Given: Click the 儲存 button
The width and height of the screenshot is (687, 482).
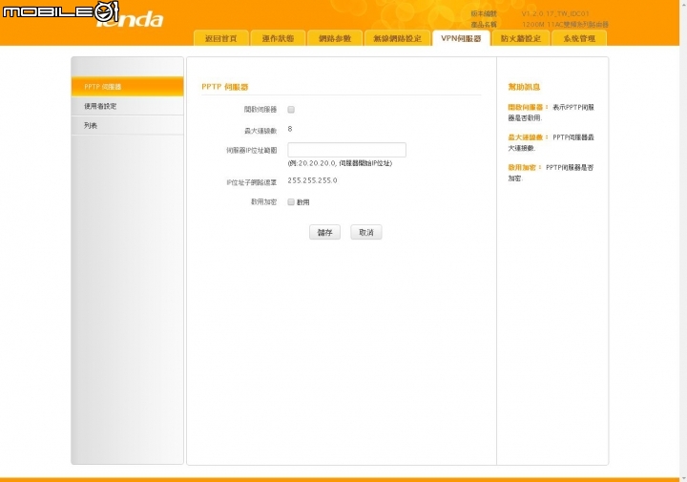Looking at the screenshot, I should 324,232.
